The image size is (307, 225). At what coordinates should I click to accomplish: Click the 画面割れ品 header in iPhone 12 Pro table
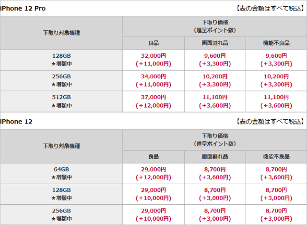(215, 43)
